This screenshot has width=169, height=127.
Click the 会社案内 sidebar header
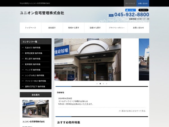(35, 95)
